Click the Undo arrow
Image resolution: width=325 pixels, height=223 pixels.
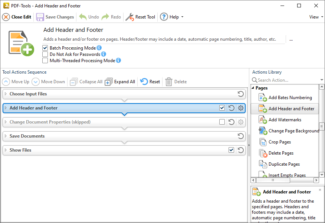[x=89, y=17]
